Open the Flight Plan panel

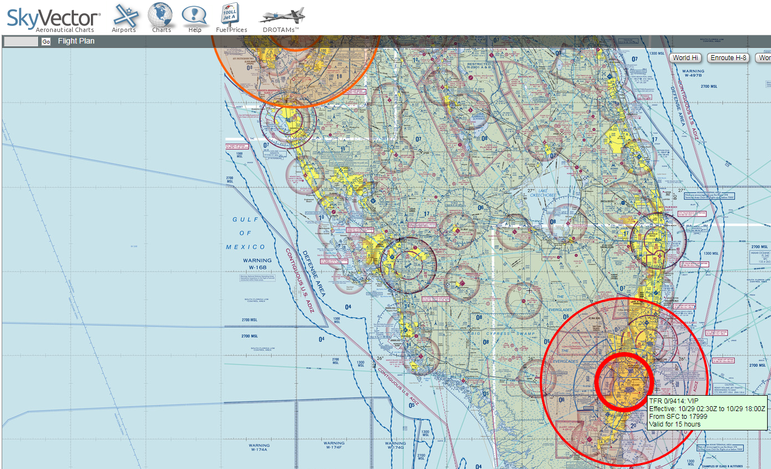pos(76,41)
